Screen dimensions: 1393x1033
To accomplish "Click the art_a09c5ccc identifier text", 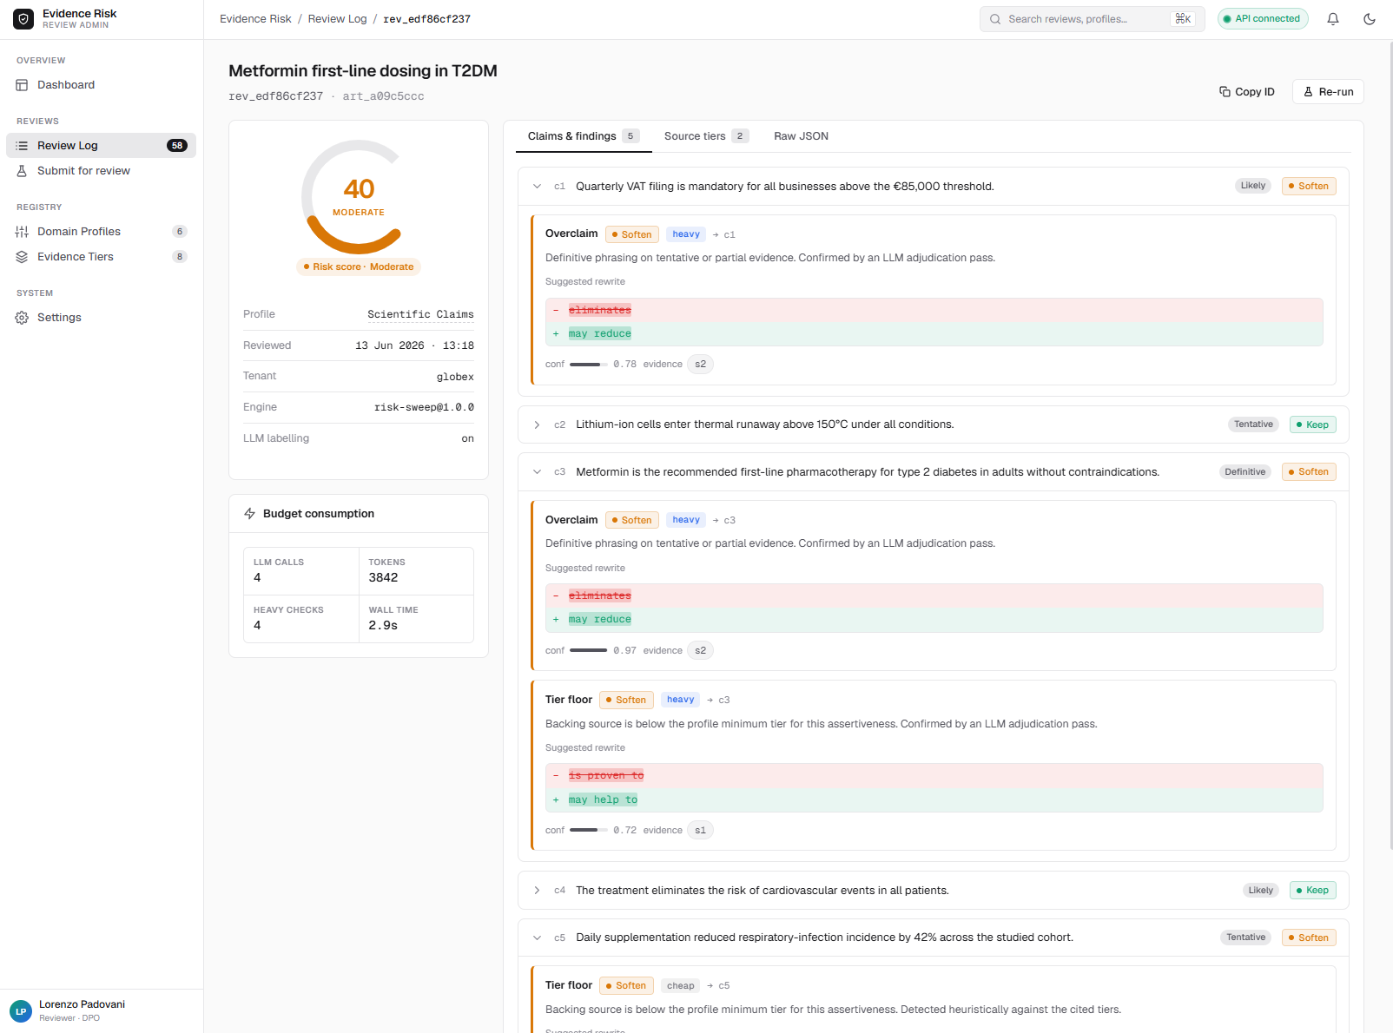I will pyautogui.click(x=383, y=96).
